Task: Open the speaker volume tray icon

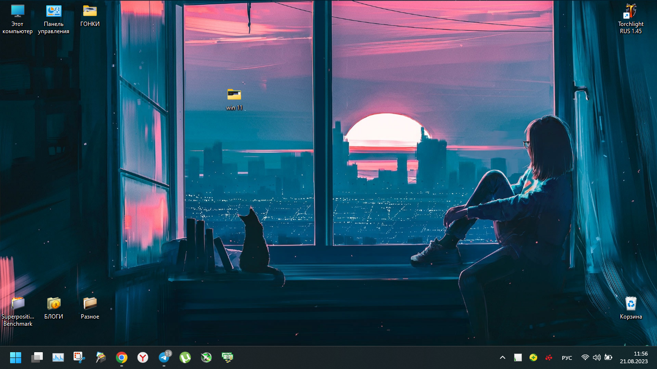Action: pyautogui.click(x=597, y=357)
